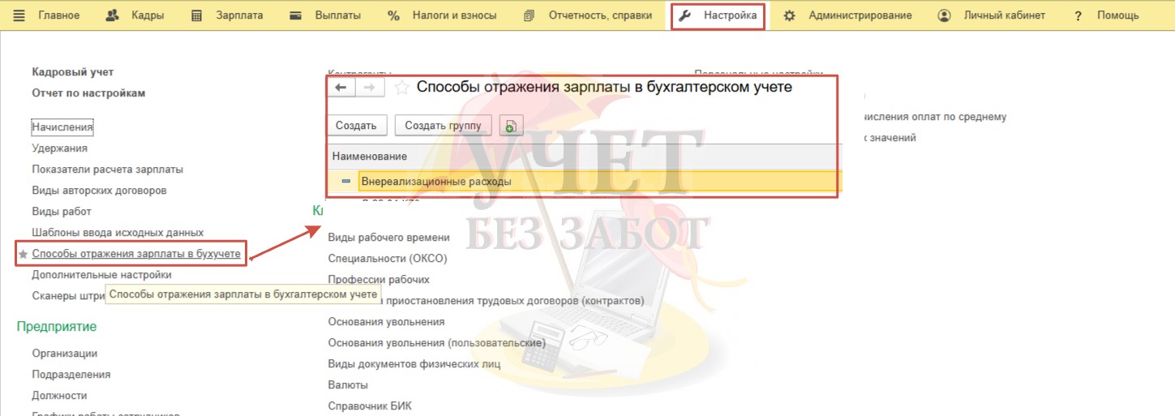
Task: Open the Должности link
Action: [x=59, y=395]
